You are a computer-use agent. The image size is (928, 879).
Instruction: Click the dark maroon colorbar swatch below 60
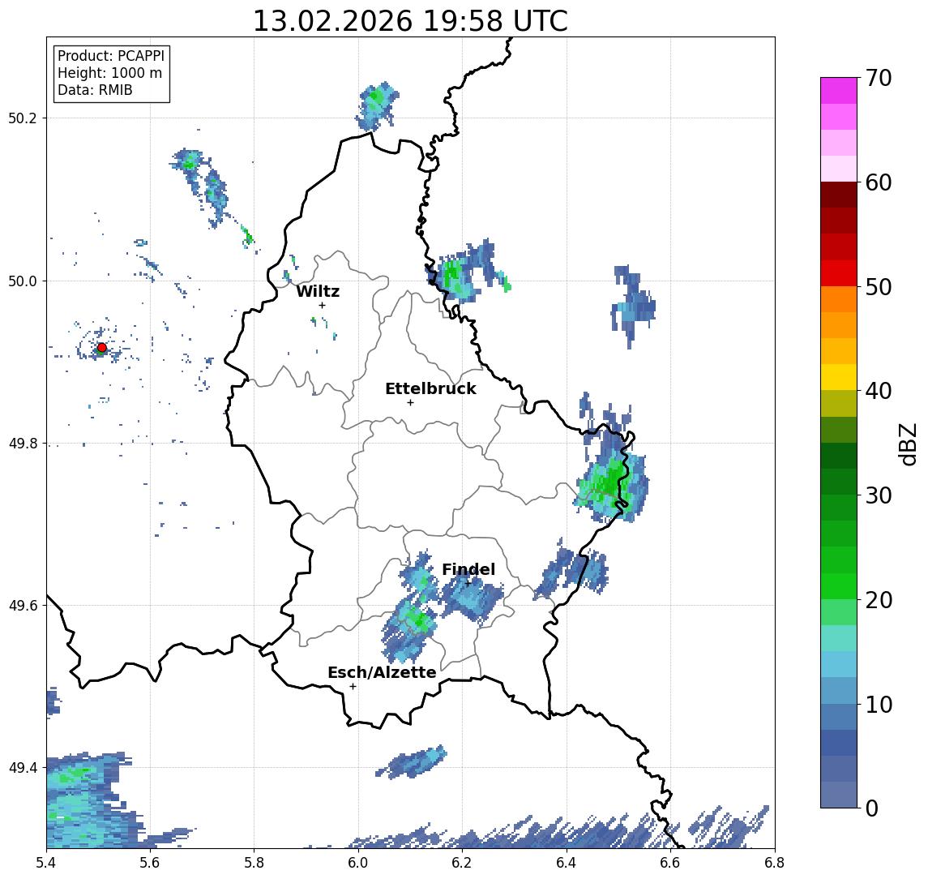click(x=839, y=195)
